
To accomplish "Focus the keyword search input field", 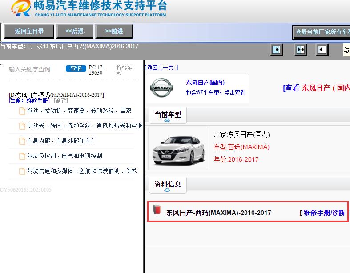I will point(36,69).
